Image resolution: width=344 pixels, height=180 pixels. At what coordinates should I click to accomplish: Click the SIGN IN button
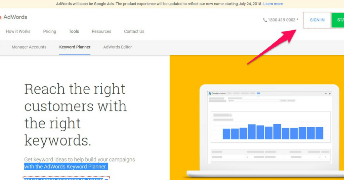click(x=317, y=20)
